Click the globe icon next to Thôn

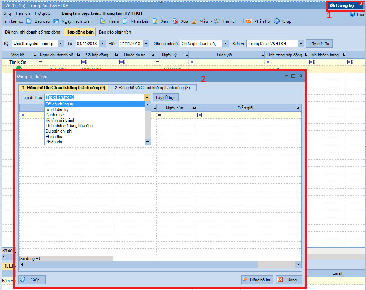coord(352,14)
